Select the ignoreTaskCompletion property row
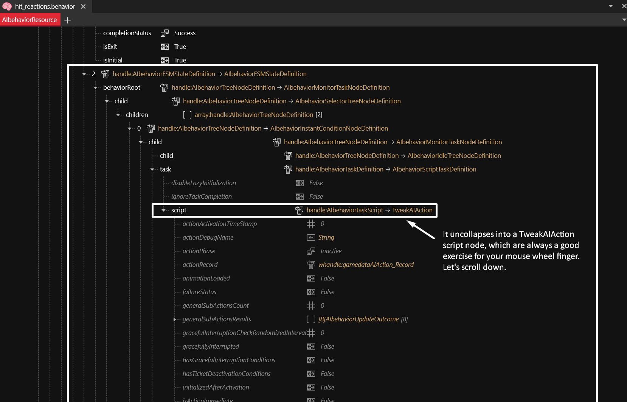627x402 pixels. click(201, 197)
